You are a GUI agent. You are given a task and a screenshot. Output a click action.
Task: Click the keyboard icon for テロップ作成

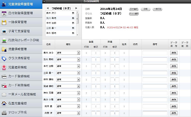pyautogui.click(x=4, y=113)
